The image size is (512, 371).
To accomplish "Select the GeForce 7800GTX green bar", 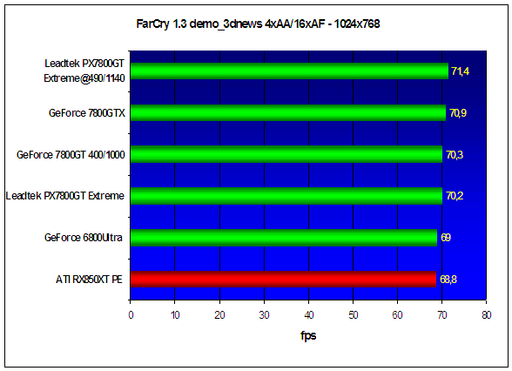I will [288, 112].
